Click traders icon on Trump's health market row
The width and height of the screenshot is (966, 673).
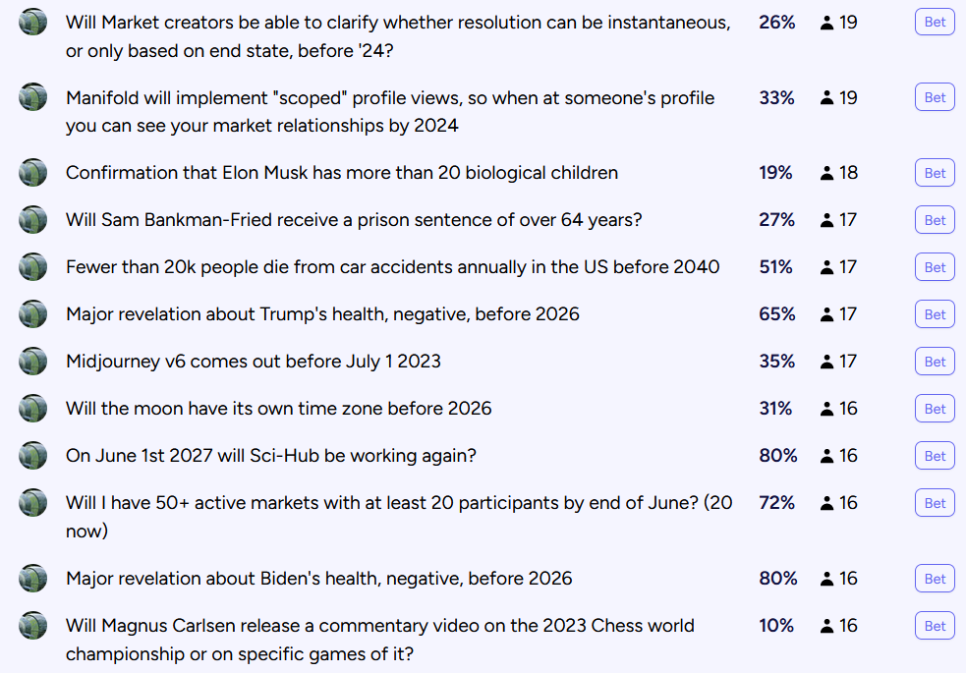pyautogui.click(x=826, y=314)
